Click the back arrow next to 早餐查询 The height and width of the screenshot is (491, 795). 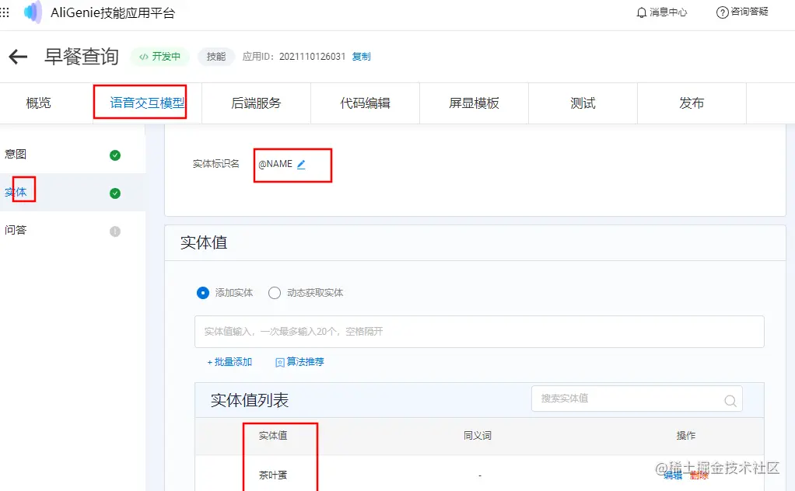[18, 57]
